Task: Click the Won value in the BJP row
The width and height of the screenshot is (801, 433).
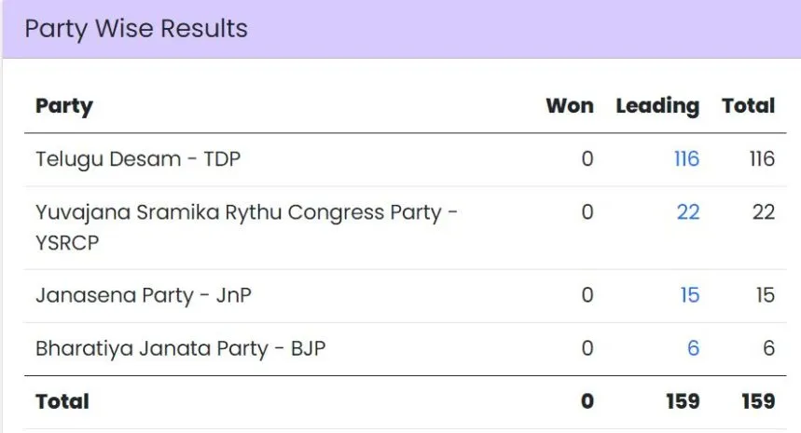Action: pos(587,348)
